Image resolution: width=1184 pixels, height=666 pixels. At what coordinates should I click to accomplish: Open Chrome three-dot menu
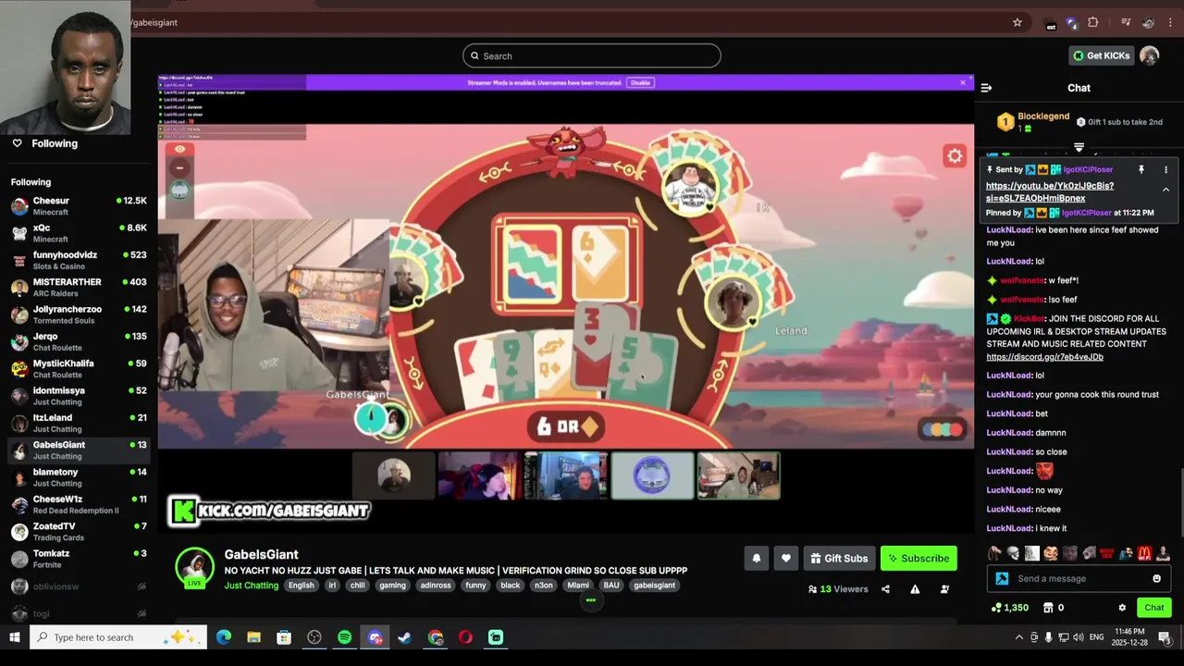tap(1170, 22)
